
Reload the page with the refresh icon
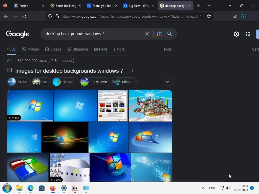point(24,16)
